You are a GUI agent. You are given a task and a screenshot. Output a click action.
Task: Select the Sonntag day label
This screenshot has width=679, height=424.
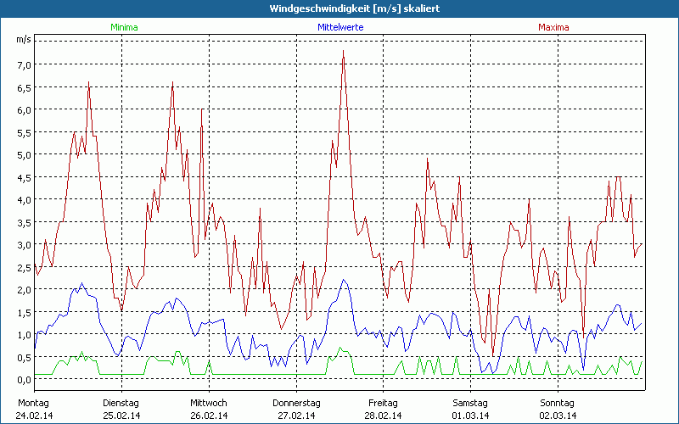[557, 403]
